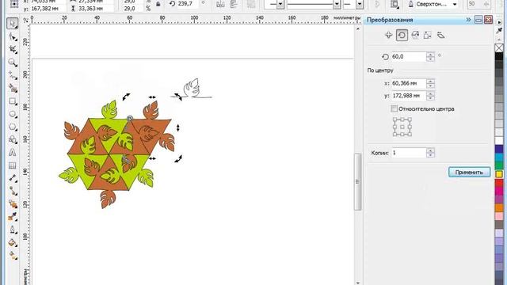This screenshot has width=507, height=285.
Task: Select the Shape tool in the toolbox
Action: coord(13,37)
